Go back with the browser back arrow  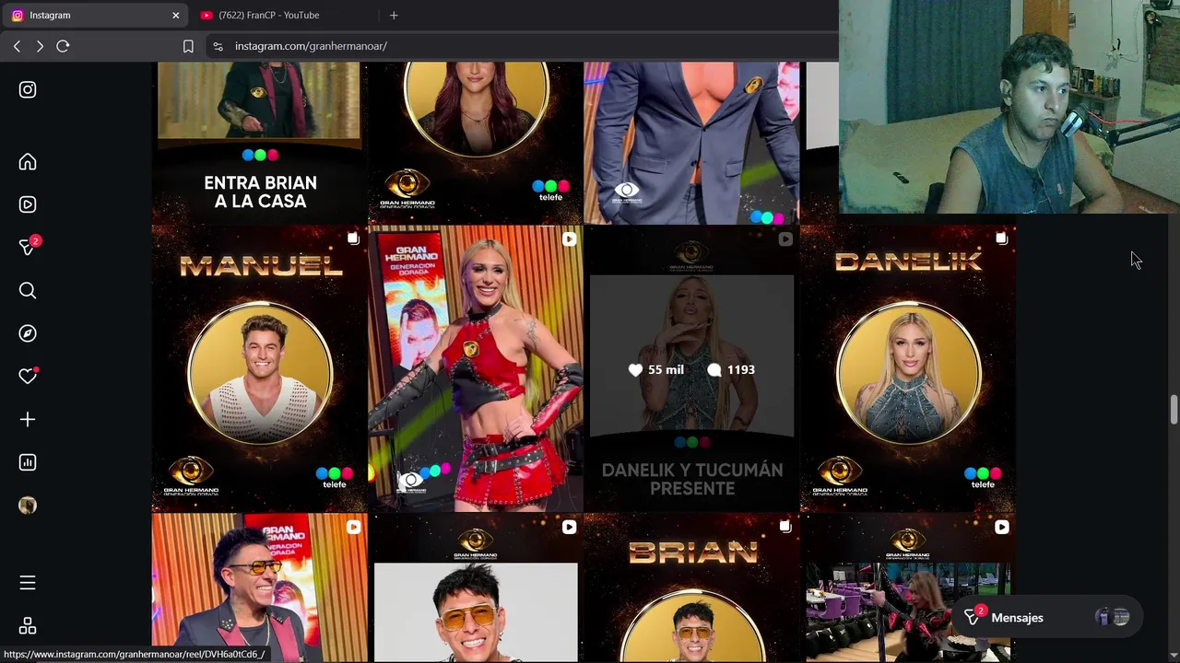click(x=17, y=46)
